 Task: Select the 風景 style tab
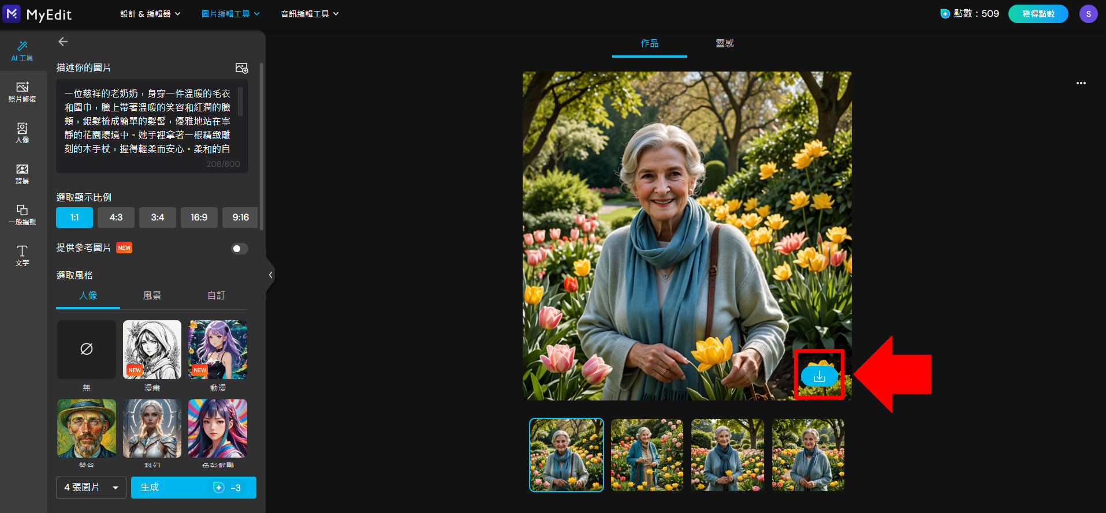[x=152, y=295]
